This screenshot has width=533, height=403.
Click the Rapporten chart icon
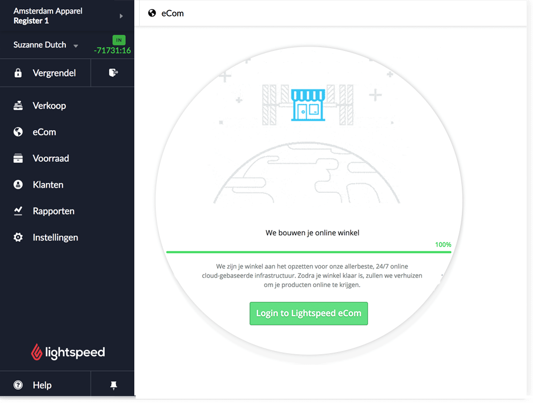tap(18, 211)
